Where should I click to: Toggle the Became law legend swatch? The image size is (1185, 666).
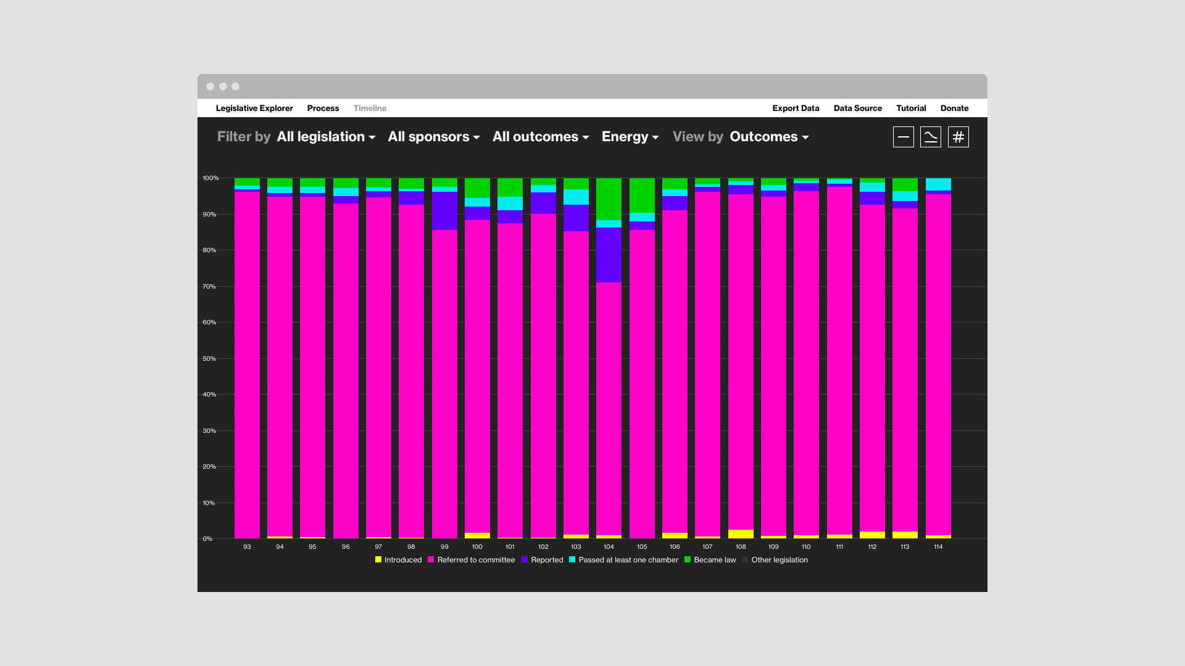click(x=688, y=560)
